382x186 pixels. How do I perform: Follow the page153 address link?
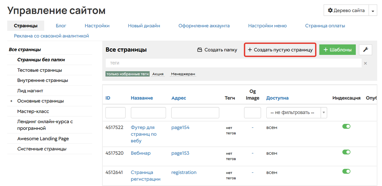[x=180, y=153]
